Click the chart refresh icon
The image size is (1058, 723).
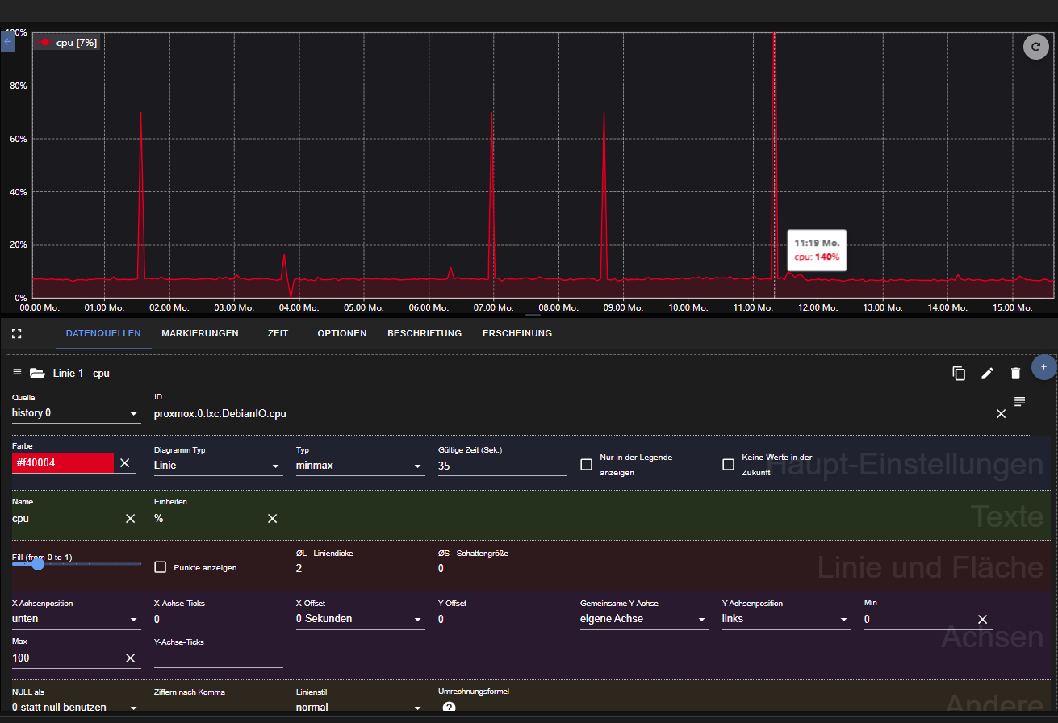coord(1035,47)
